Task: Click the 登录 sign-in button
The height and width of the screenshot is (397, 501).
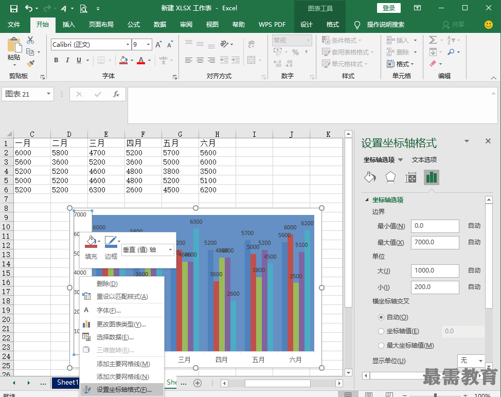Action: tap(389, 8)
